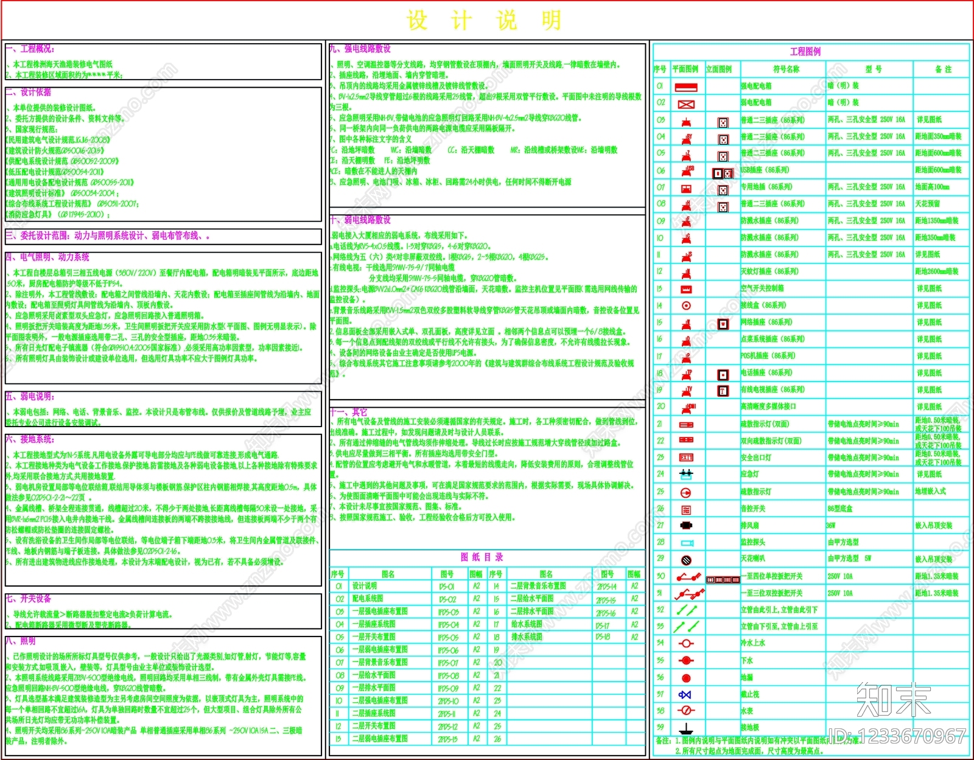Screen dimensions: 974x760
Task: Click the 设计说明 title at the top
Action: tap(483, 20)
